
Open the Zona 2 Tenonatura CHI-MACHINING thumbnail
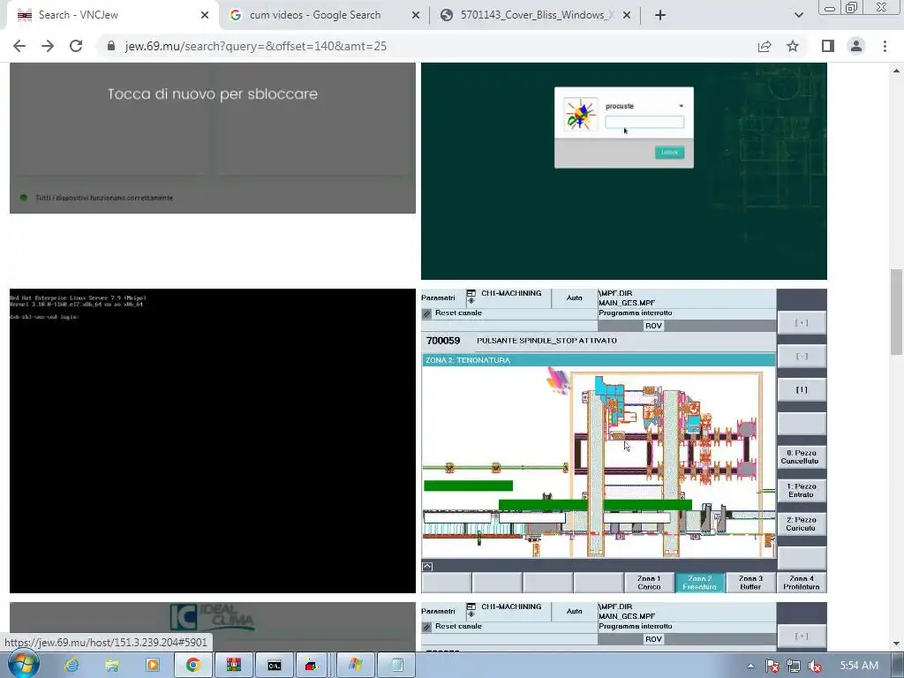(624, 441)
